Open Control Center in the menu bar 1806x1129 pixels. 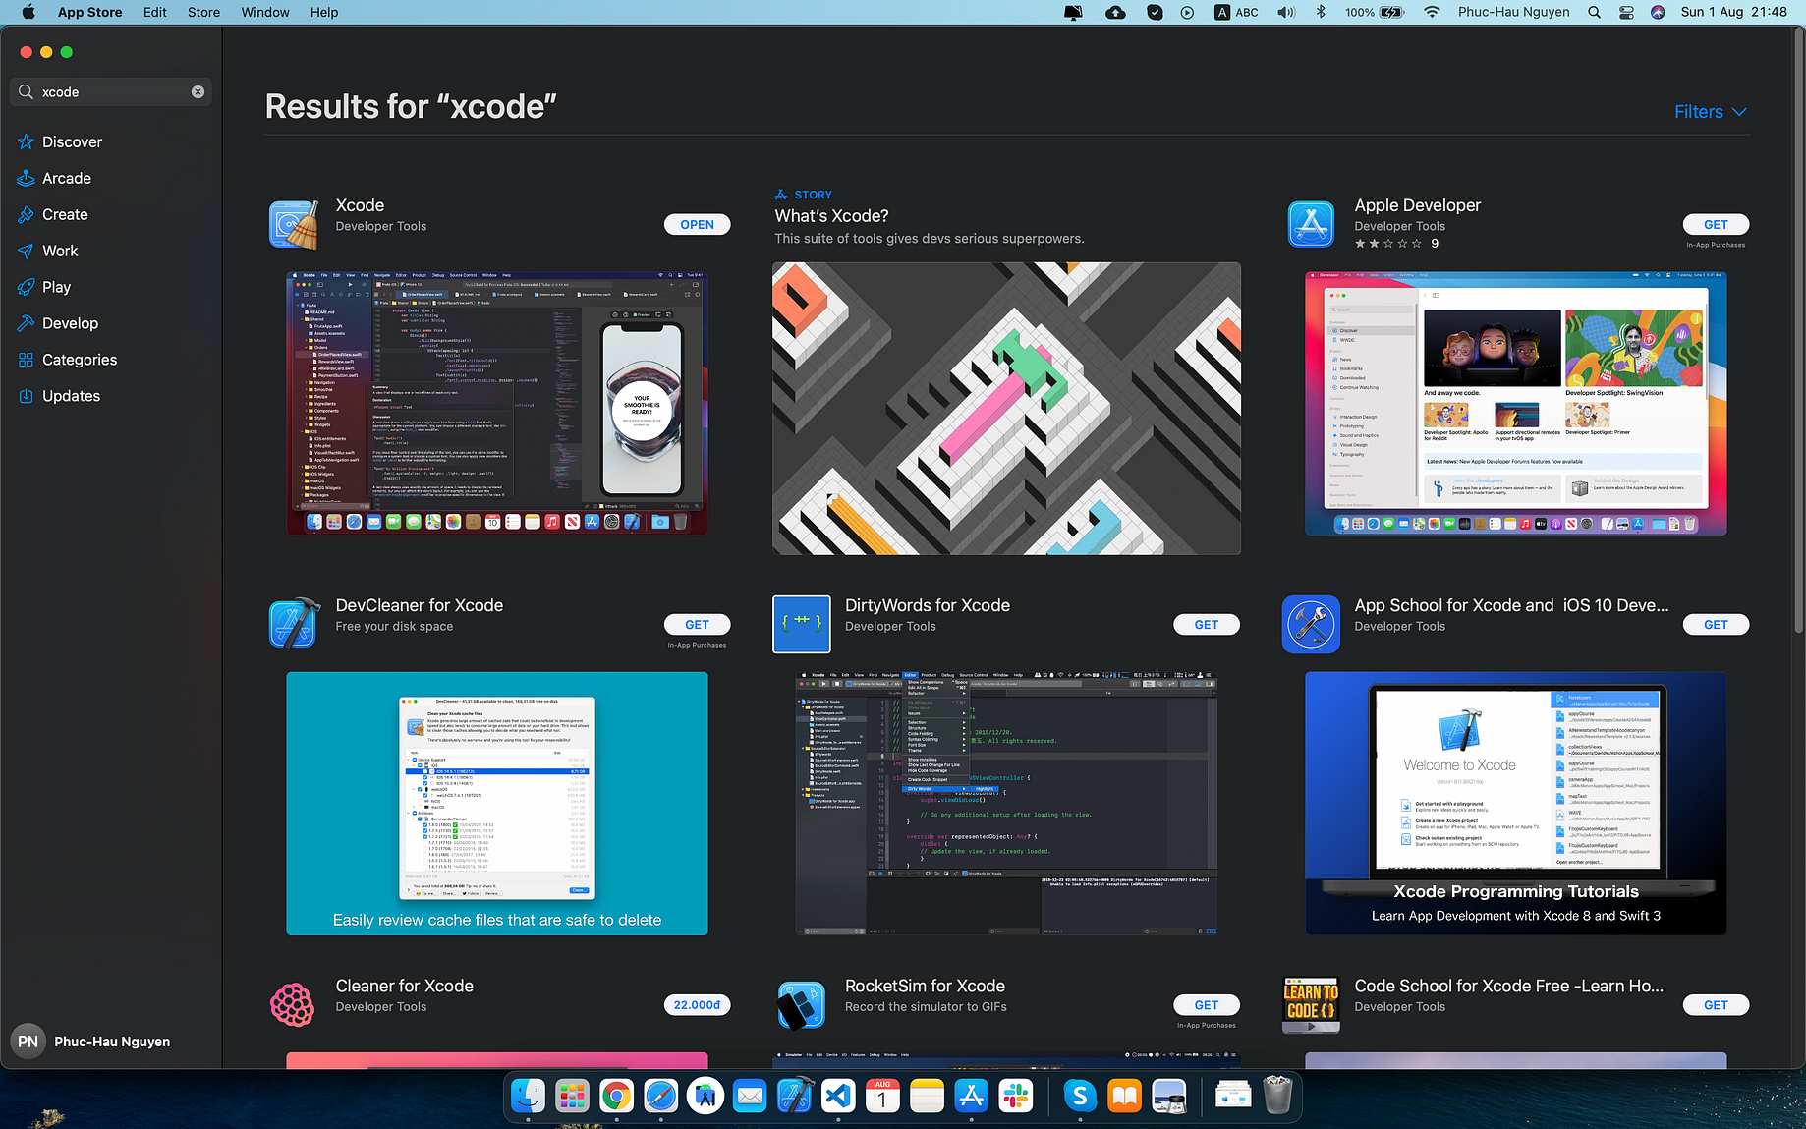(x=1626, y=12)
